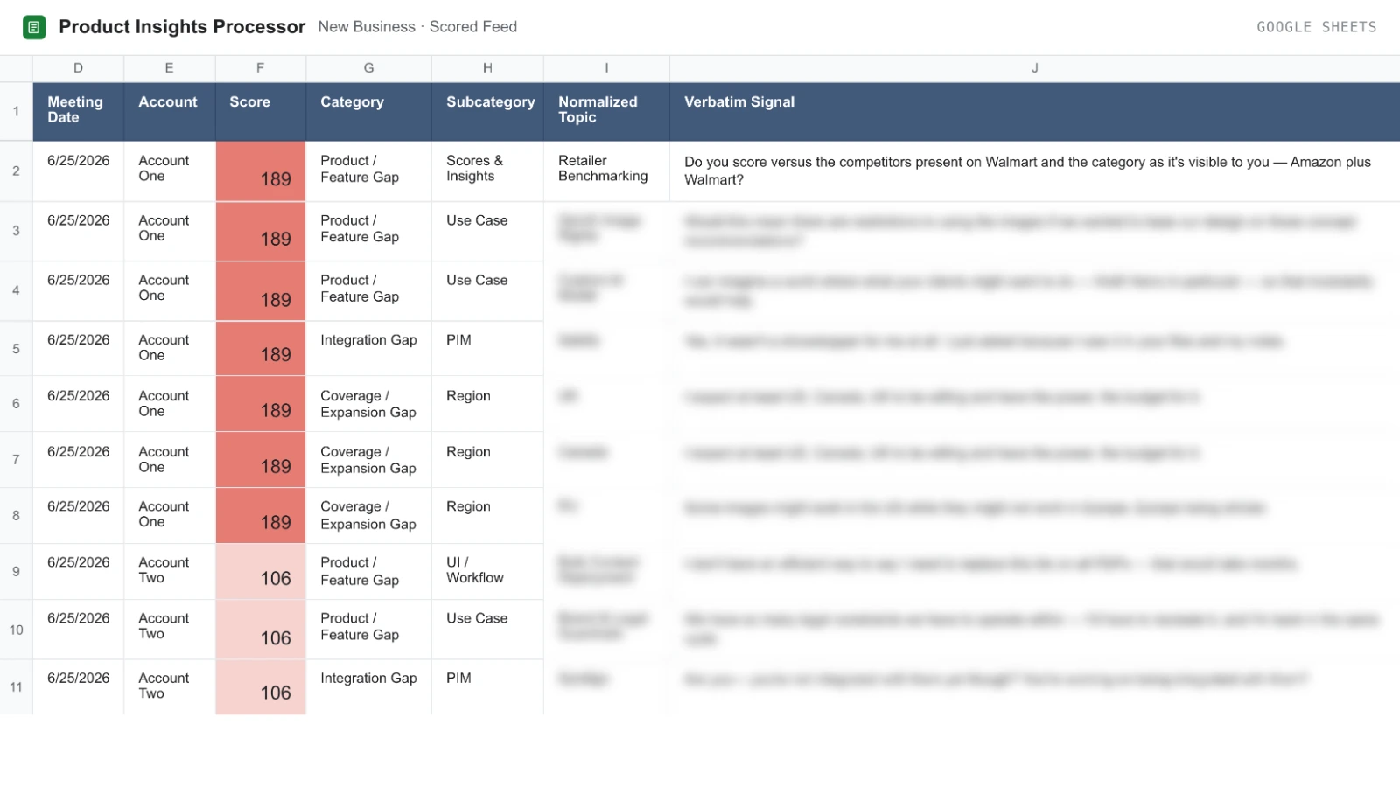The image size is (1400, 787).
Task: Click the Score header cell
Action: click(x=261, y=111)
